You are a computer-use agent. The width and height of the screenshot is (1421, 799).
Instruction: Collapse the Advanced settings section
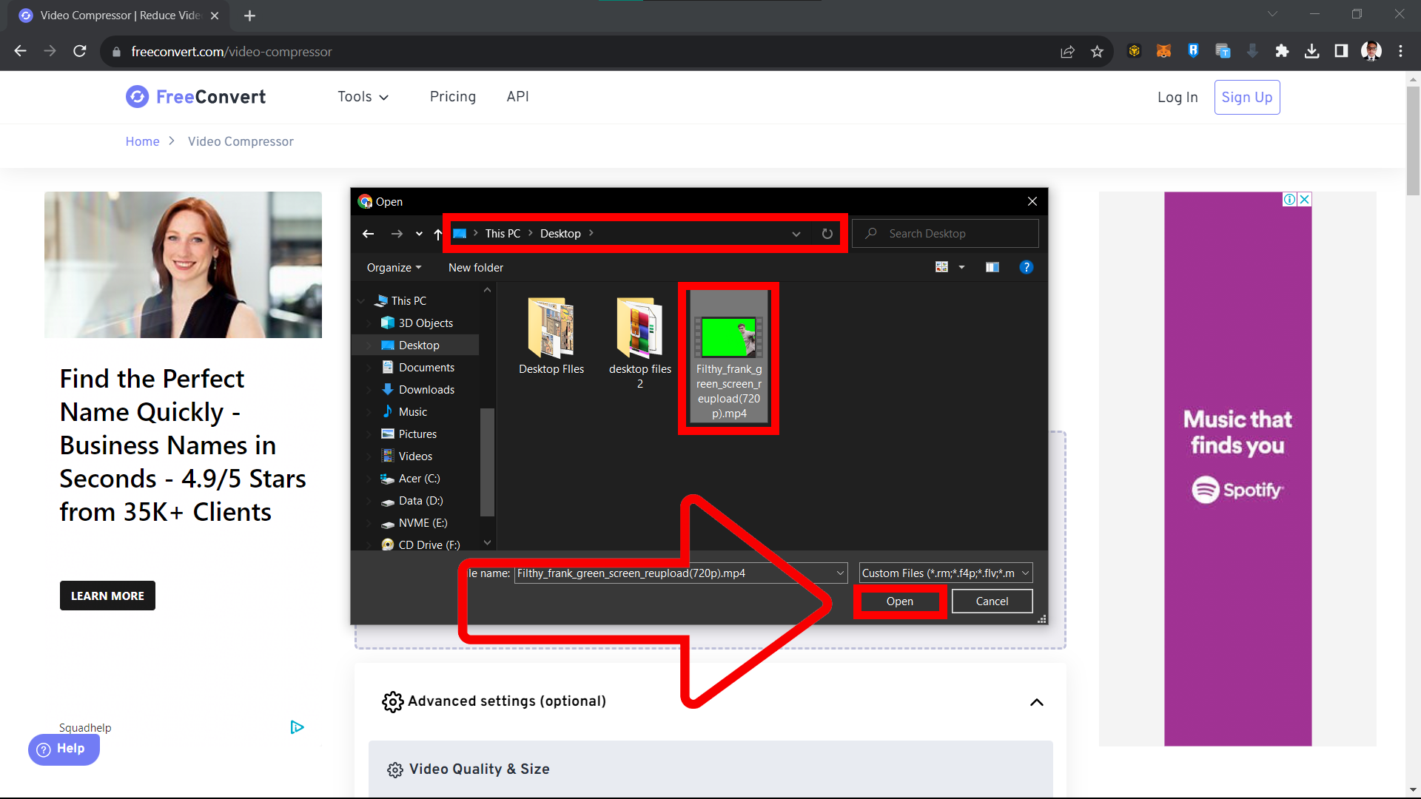[x=1037, y=702]
